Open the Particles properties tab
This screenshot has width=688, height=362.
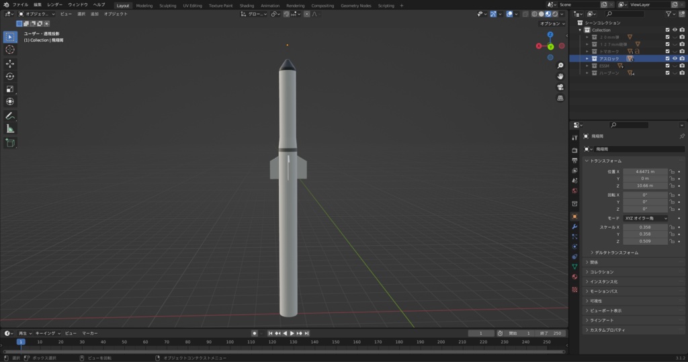coord(574,236)
